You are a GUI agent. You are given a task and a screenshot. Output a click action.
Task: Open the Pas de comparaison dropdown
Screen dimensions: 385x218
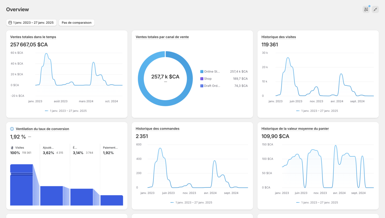pyautogui.click(x=76, y=23)
